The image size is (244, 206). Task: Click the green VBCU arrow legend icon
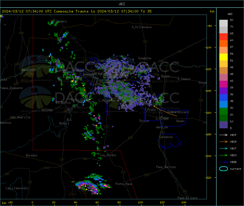tap(223, 155)
